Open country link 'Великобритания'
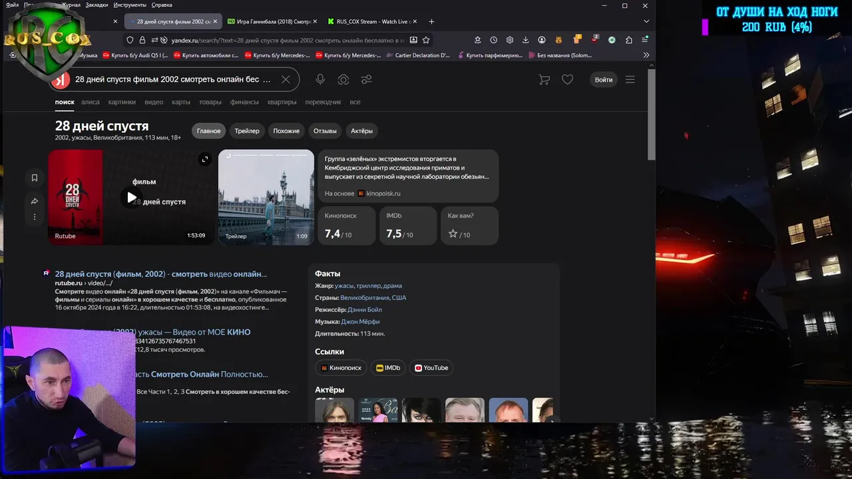This screenshot has width=852, height=479. pyautogui.click(x=365, y=297)
